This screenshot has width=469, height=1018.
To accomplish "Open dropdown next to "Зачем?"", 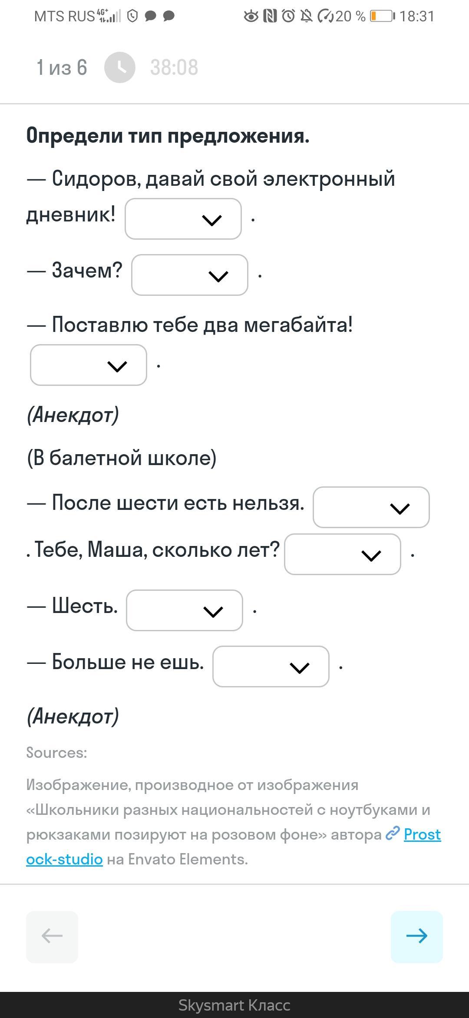I will [189, 275].
